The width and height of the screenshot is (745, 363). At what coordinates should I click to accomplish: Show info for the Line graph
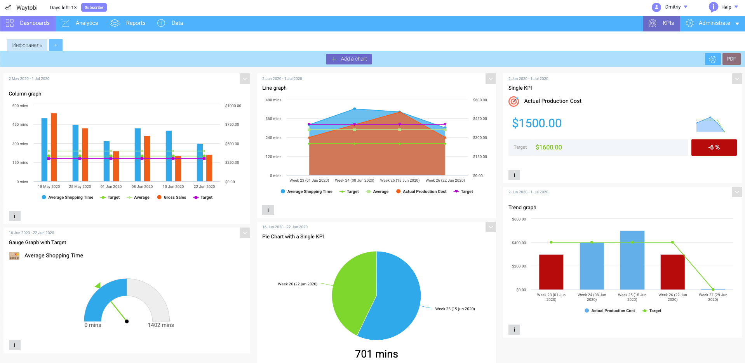click(268, 210)
